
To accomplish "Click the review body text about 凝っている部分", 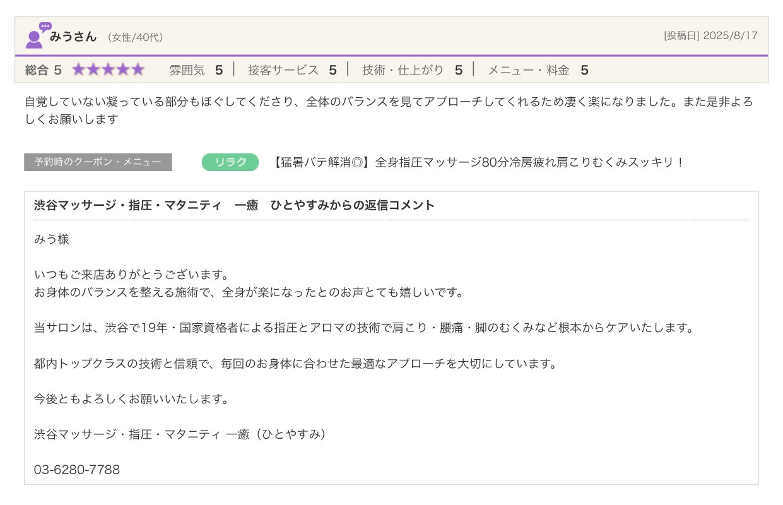I will [x=388, y=102].
